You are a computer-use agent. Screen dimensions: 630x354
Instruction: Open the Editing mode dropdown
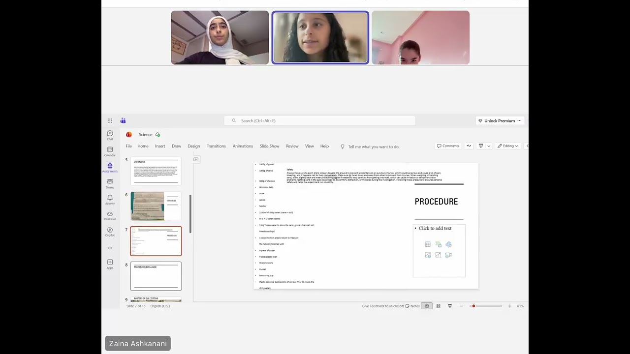[x=507, y=146]
